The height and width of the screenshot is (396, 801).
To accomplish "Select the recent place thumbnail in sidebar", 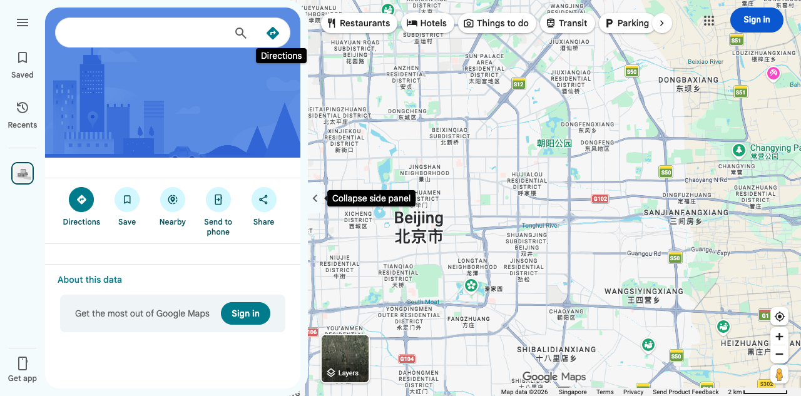I will [23, 173].
